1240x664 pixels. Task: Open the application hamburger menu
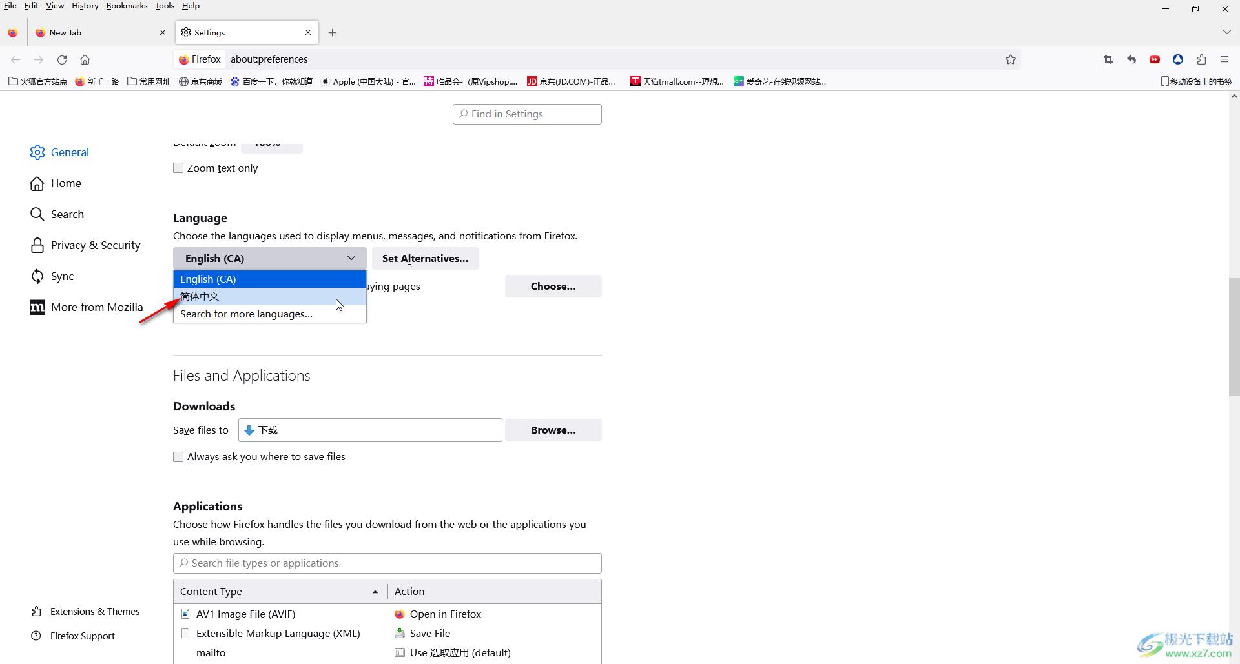point(1224,59)
